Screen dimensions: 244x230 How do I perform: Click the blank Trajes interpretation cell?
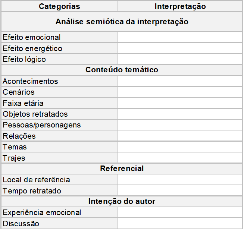tap(180, 158)
